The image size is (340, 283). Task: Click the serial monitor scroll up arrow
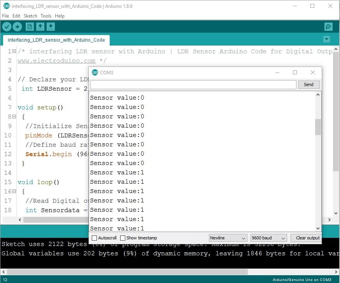pos(318,95)
